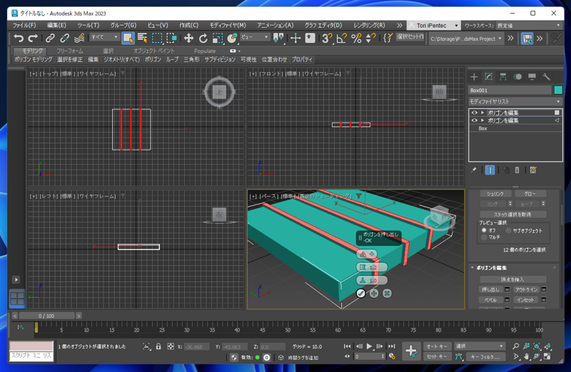The height and width of the screenshot is (372, 571).
Task: Click the Undo arrow icon
Action: coord(19,38)
